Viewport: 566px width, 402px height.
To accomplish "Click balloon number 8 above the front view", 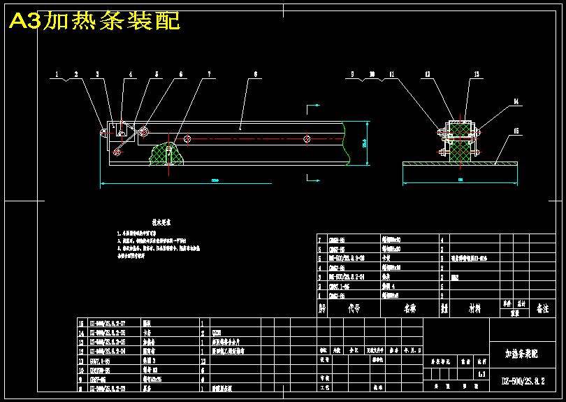I will [x=256, y=74].
